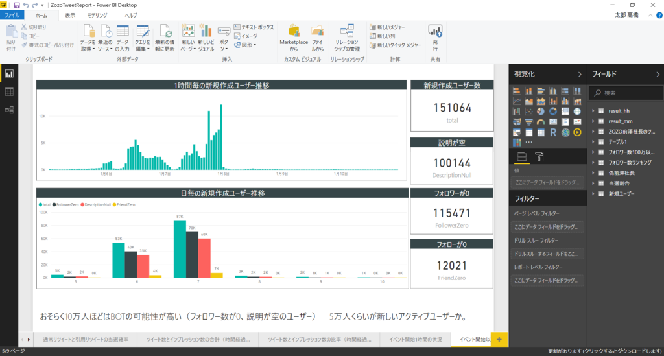Select the waterfall chart visual
The width and height of the screenshot is (664, 356).
pyautogui.click(x=516, y=112)
